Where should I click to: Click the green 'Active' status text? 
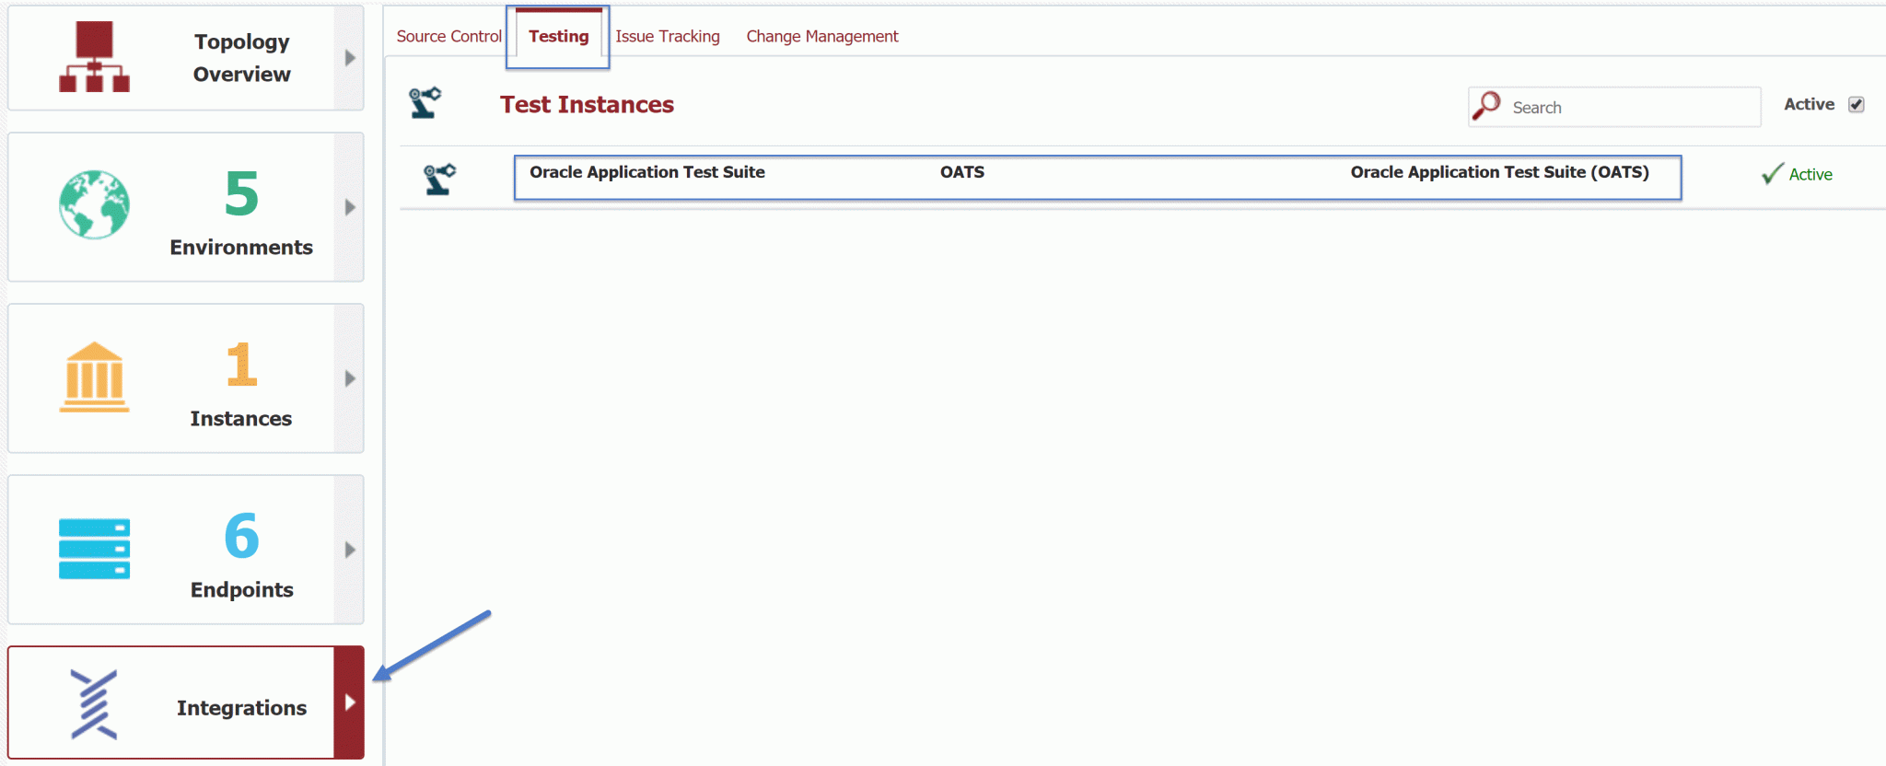tap(1810, 174)
